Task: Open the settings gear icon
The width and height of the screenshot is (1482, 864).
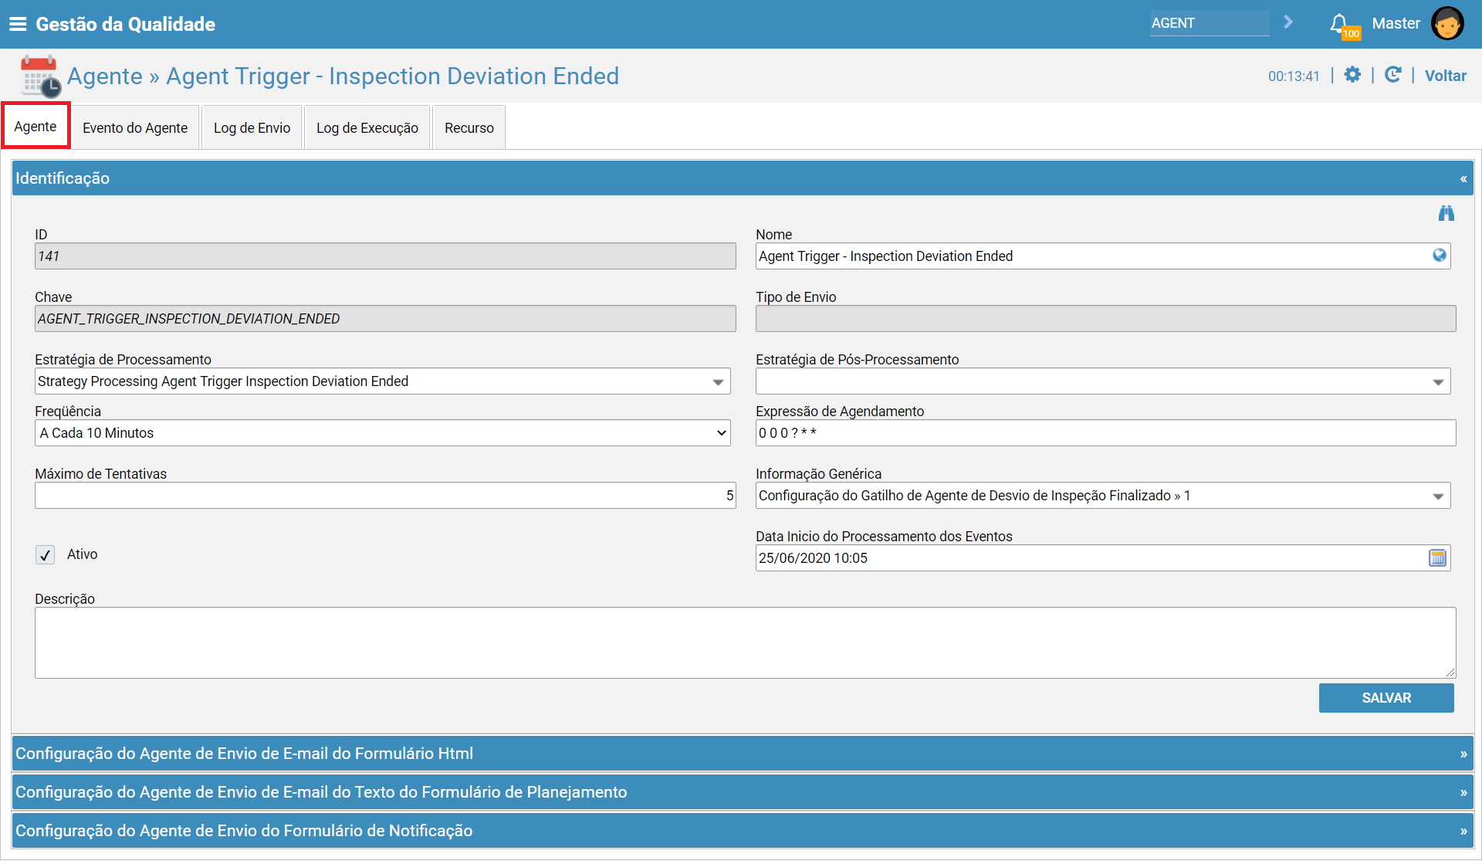Action: click(x=1352, y=75)
